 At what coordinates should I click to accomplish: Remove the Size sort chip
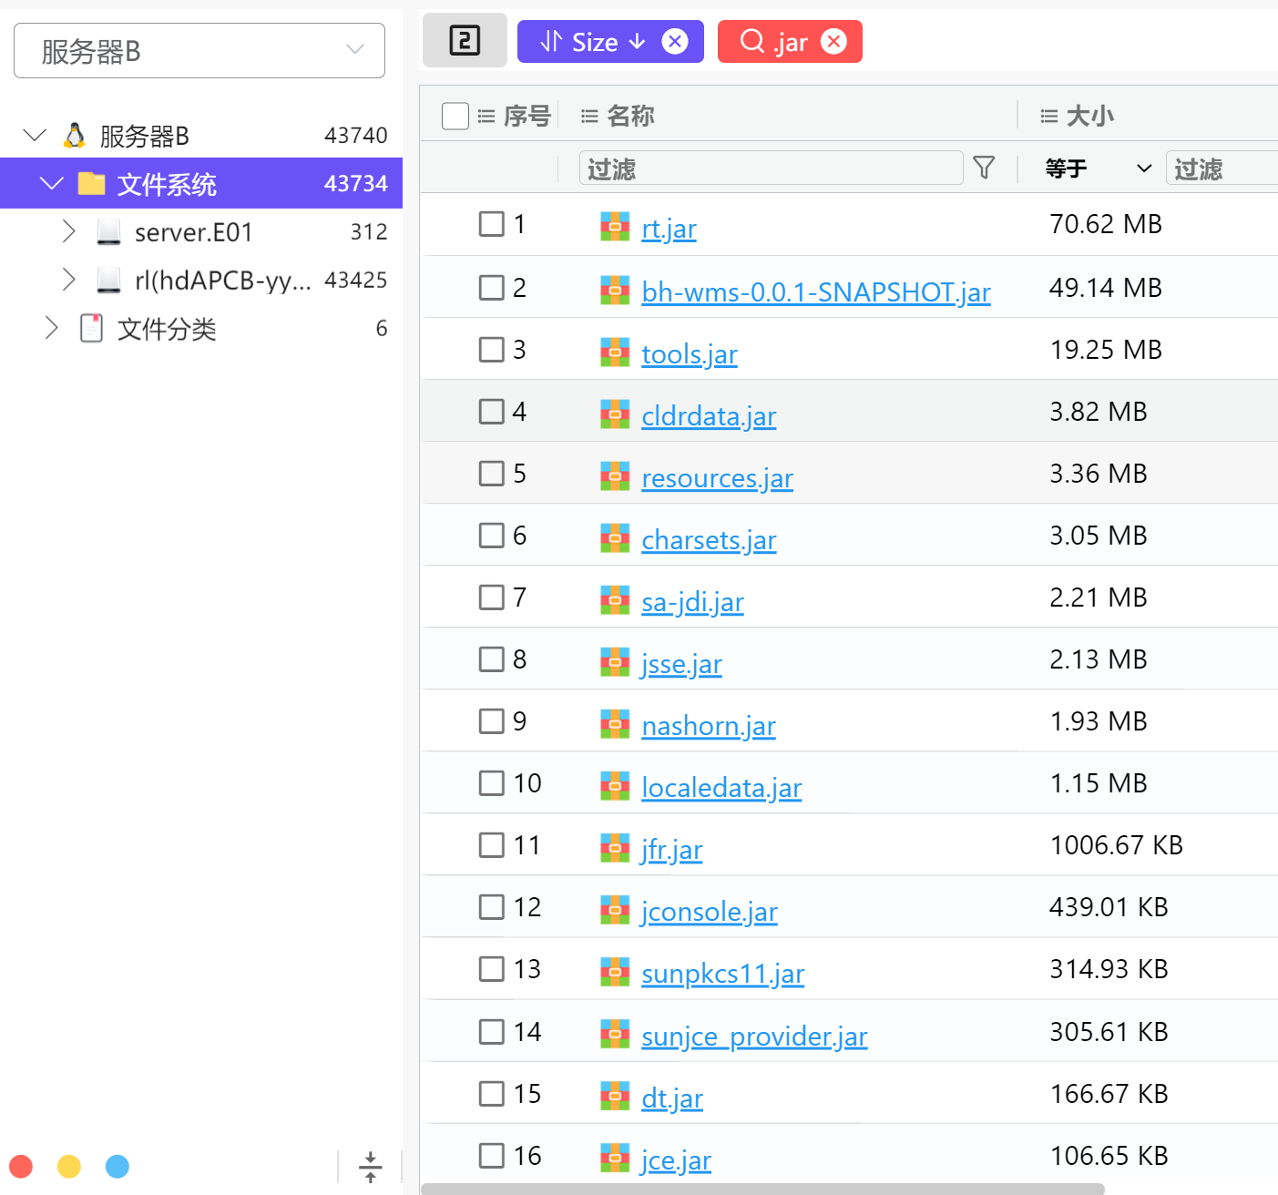(675, 42)
